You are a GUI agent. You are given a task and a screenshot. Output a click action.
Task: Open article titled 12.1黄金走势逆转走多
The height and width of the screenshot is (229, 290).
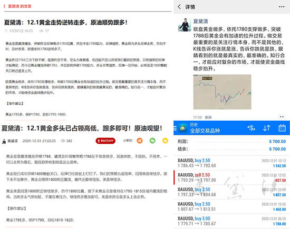(66, 23)
